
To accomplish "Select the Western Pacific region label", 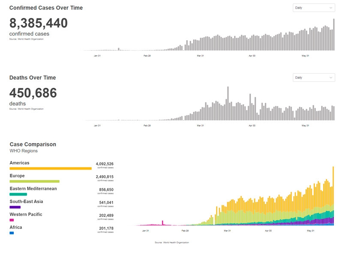I will 26,214.
